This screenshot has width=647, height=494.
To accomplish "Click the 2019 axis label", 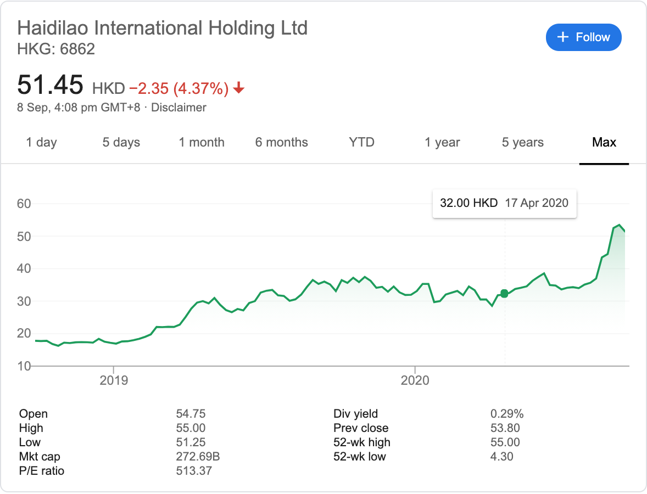I will (114, 380).
